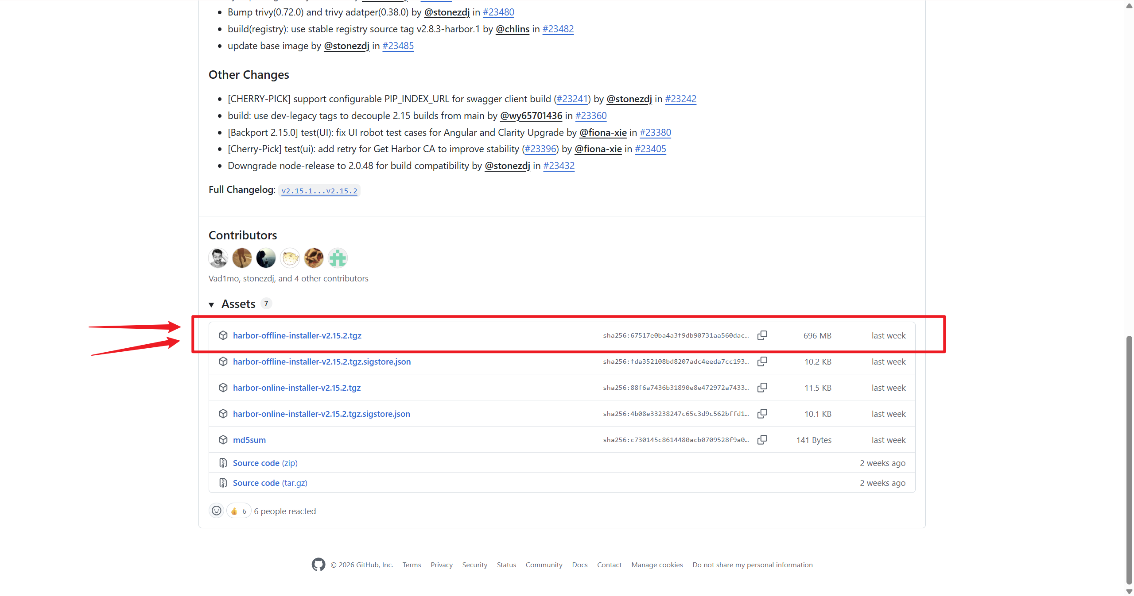Click the "6 people reacted" text
The height and width of the screenshot is (596, 1134).
(285, 511)
